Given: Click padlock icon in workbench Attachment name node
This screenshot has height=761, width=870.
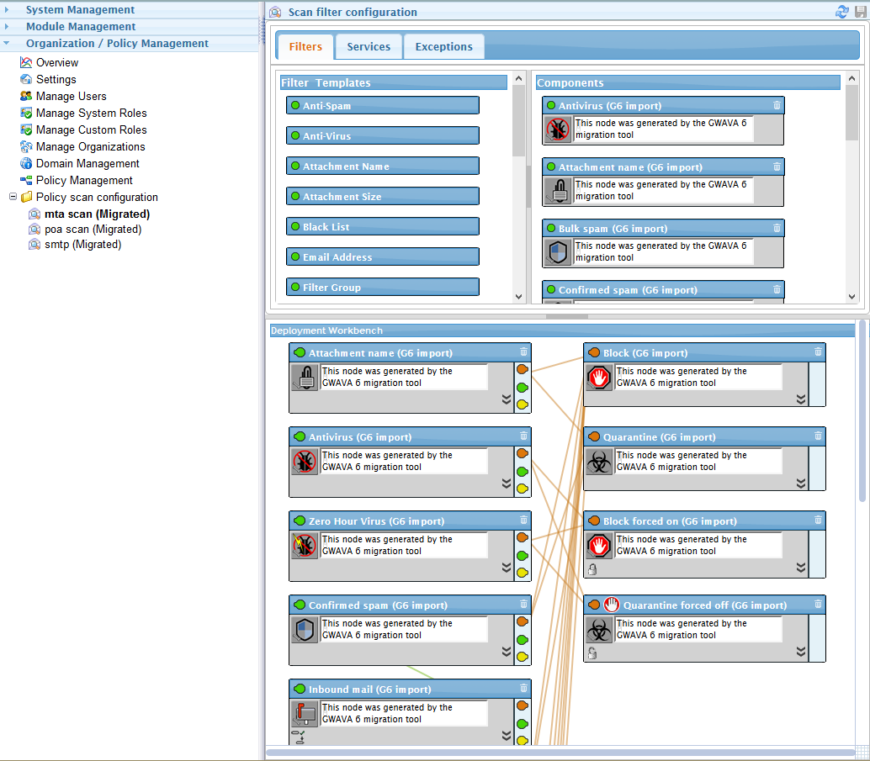Looking at the screenshot, I should (x=305, y=378).
